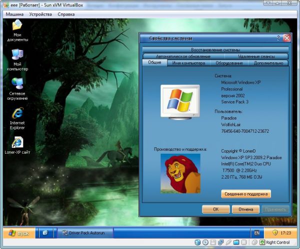Click the quick launch icon next to Пуск

[x=45, y=233]
